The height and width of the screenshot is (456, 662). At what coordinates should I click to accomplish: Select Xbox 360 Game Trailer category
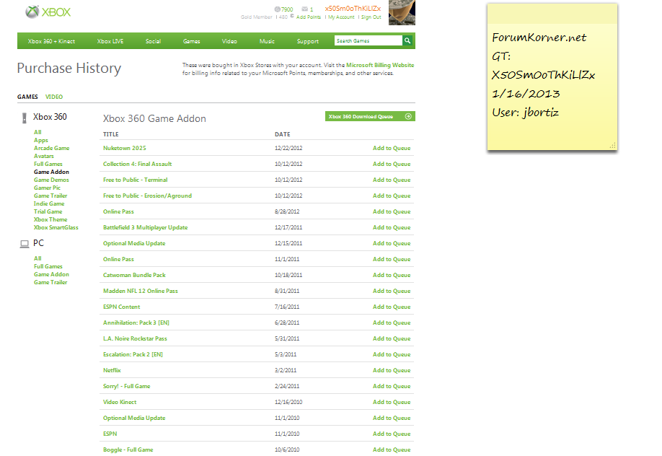[x=50, y=196]
